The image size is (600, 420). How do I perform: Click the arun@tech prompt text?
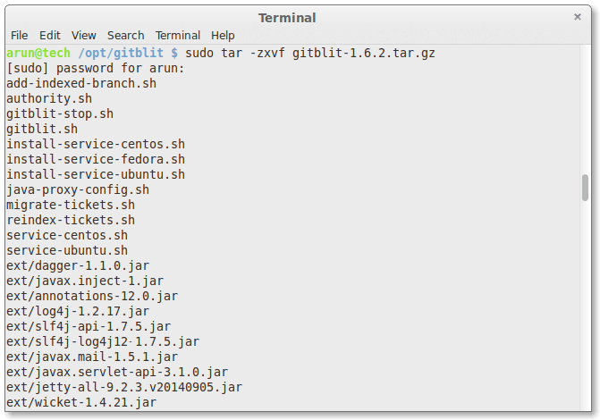coord(38,53)
